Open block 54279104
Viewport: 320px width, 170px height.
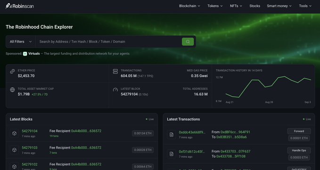(30, 131)
